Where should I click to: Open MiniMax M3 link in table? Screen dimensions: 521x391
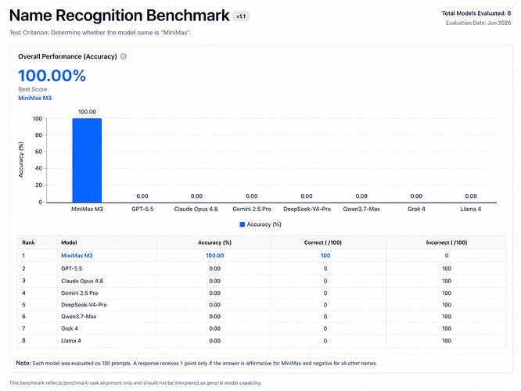(77, 256)
